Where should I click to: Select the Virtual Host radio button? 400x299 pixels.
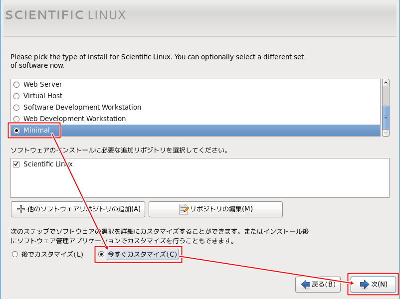tap(16, 96)
